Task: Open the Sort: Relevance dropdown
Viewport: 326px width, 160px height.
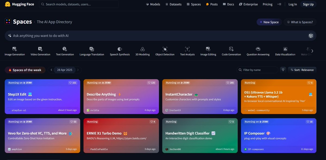Action: 302,70
